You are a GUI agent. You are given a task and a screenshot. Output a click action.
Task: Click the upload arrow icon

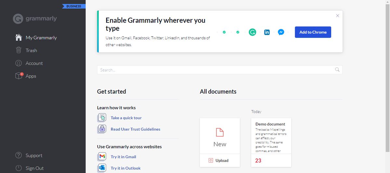[211, 160]
